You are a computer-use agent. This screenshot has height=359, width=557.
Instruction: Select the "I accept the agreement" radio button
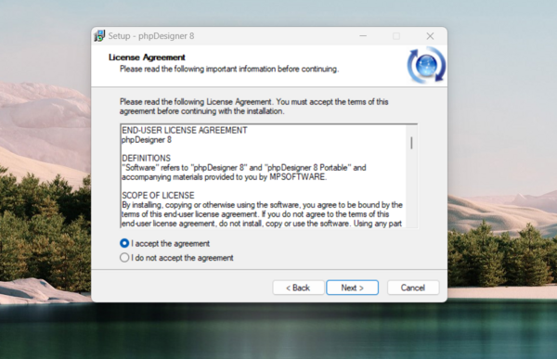[124, 243]
